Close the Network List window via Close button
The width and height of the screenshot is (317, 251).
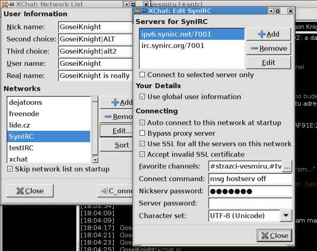click(30, 191)
